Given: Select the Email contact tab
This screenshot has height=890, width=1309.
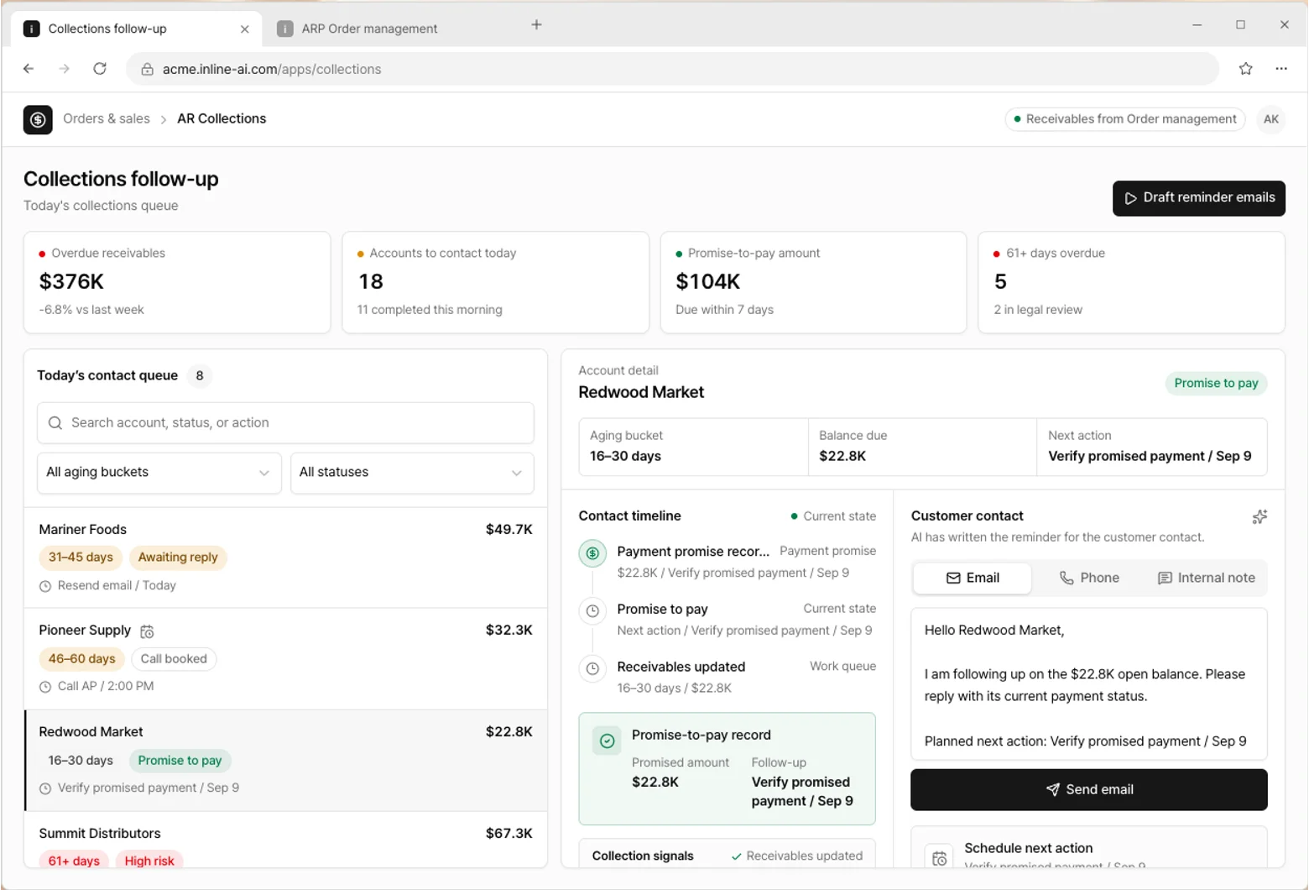Looking at the screenshot, I should click(973, 578).
